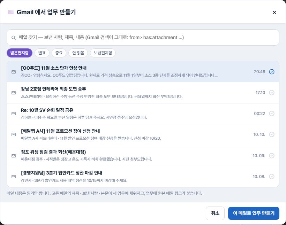Click preview text starting with 강민서 · 3분기
This screenshot has width=286, height=225.
(x=74, y=180)
